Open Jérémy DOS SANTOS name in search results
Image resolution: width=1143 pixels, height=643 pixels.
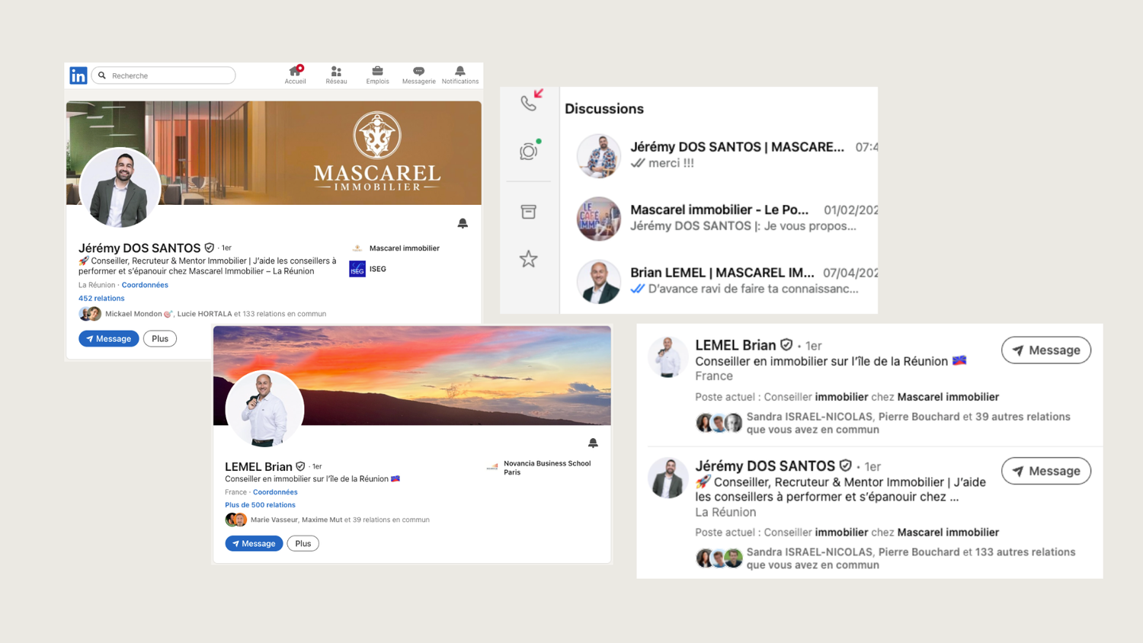[x=765, y=465]
